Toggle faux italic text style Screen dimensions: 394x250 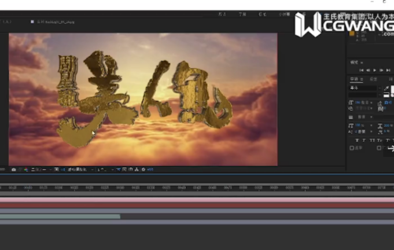[x=364, y=140]
